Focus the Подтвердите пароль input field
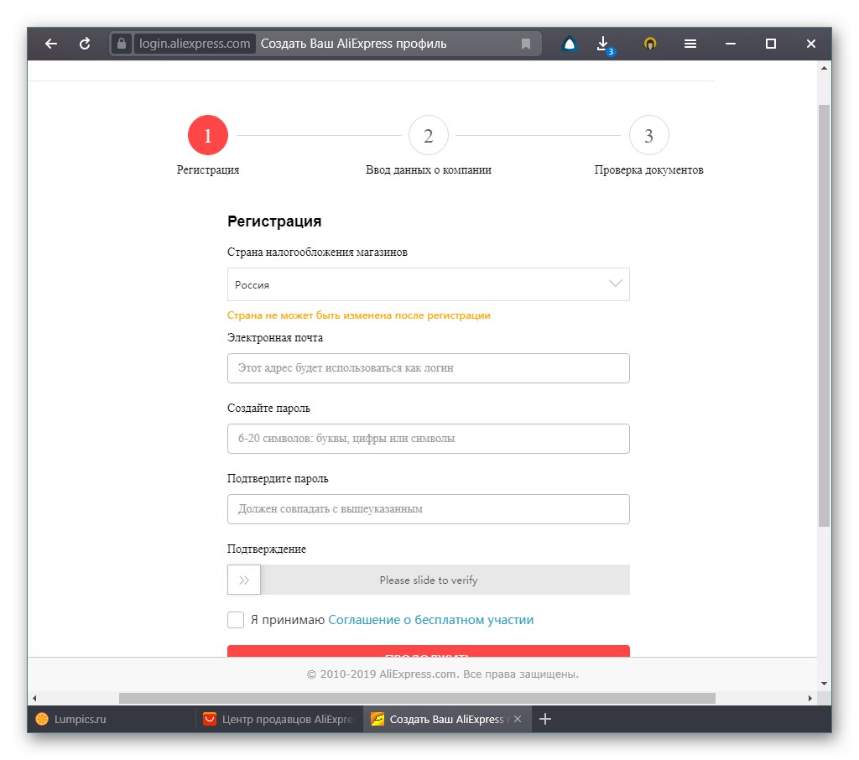 [429, 509]
